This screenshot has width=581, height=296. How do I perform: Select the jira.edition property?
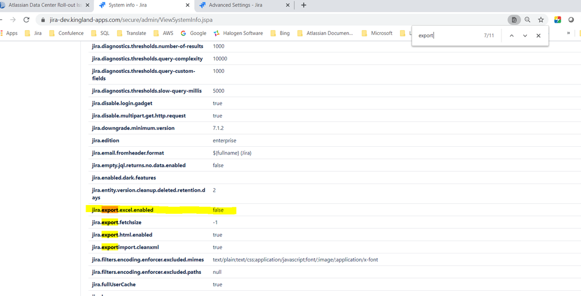(105, 140)
